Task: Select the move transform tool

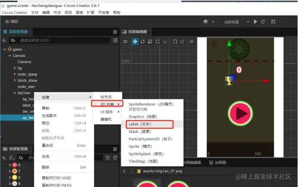Action: (x=135, y=41)
